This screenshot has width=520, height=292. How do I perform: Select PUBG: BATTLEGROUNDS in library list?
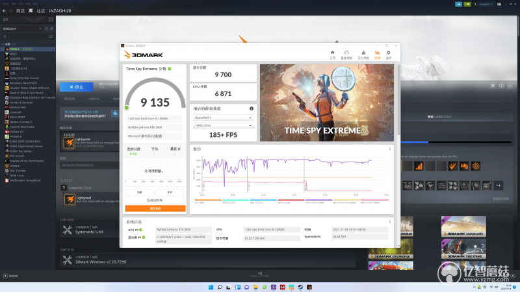point(28,141)
